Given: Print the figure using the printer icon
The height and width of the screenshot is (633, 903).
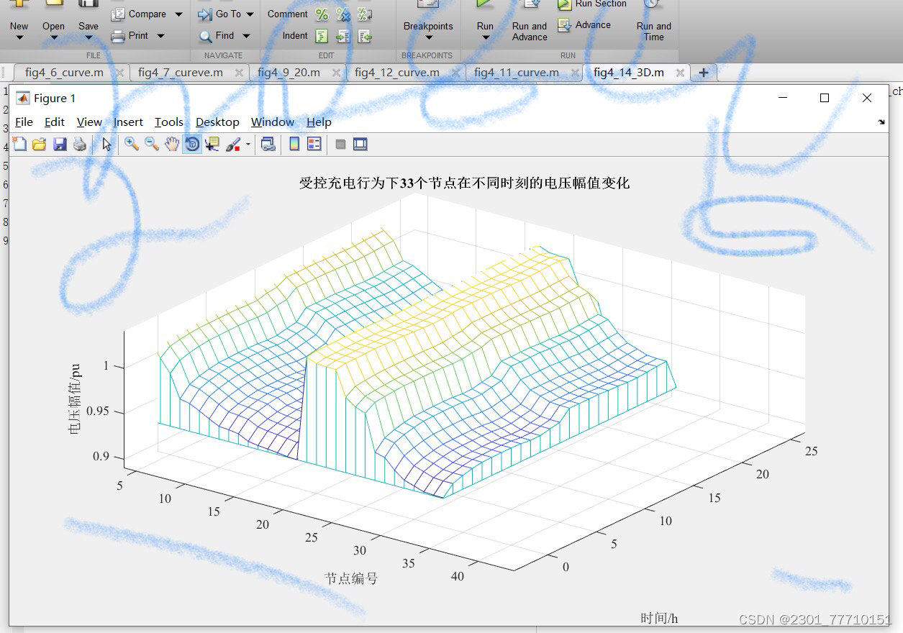Looking at the screenshot, I should 80,145.
